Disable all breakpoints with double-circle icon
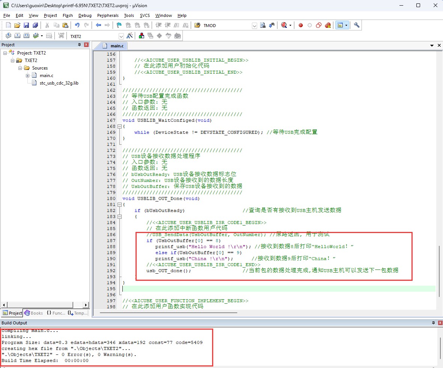The height and width of the screenshot is (368, 443). click(319, 25)
